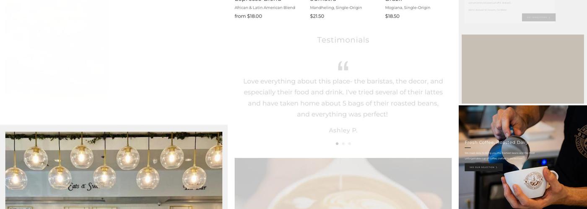Open the pendant globe lights cafe photo

point(114,171)
